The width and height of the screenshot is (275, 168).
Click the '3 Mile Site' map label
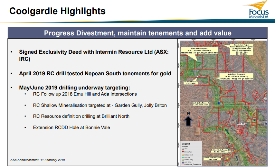241,124
